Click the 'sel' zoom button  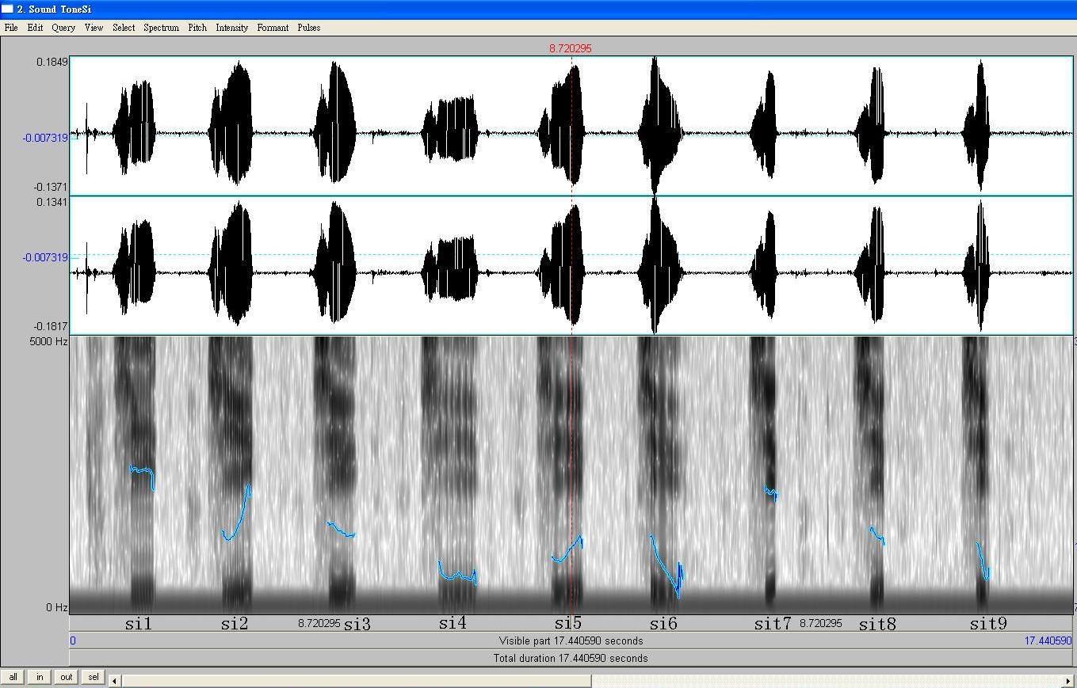(x=94, y=677)
